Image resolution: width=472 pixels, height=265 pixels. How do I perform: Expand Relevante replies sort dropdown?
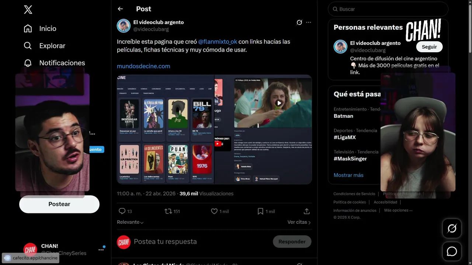tap(130, 222)
